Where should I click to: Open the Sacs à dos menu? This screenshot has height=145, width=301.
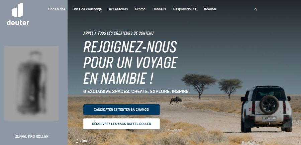click(57, 9)
